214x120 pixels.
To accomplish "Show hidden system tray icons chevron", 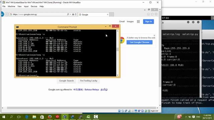I will [186, 117].
